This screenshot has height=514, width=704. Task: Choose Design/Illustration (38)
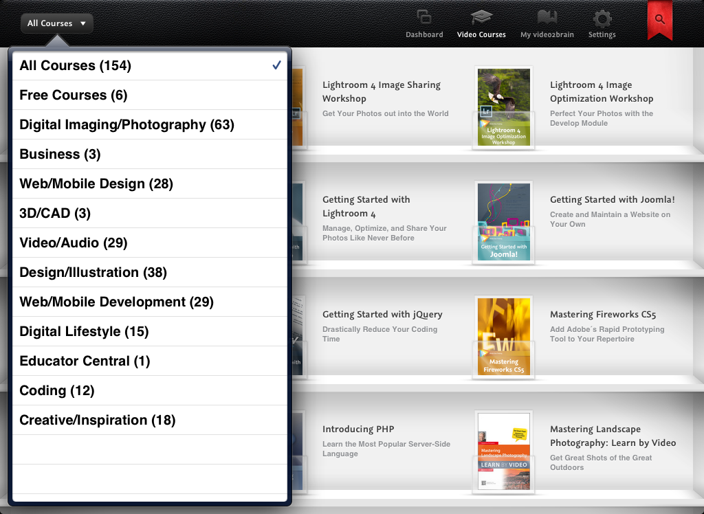coord(150,273)
